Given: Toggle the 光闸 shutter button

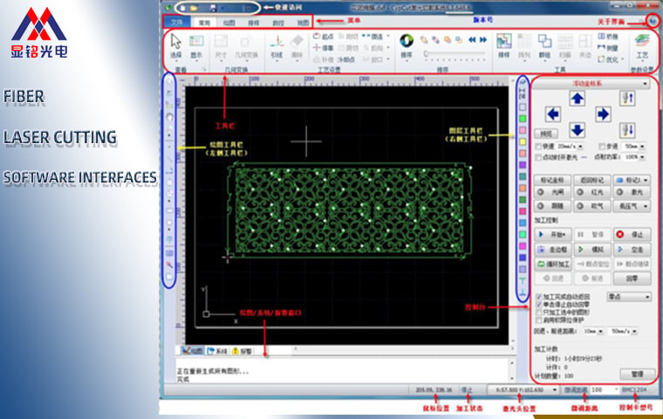Looking at the screenshot, I should click(x=552, y=192).
